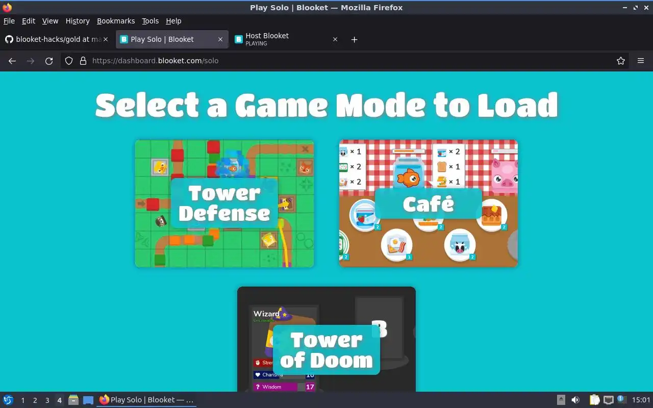
Task: Click the Play Solo Firefox taskbar button
Action: 147,400
